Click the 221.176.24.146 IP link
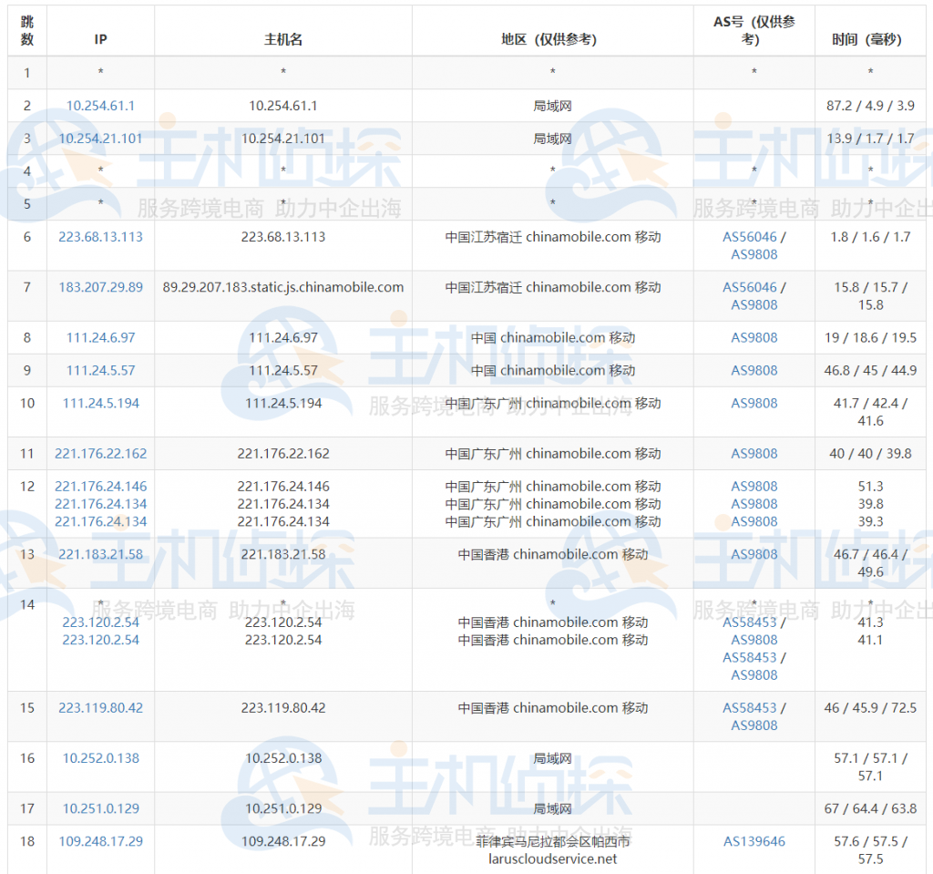This screenshot has width=933, height=874. tap(100, 487)
